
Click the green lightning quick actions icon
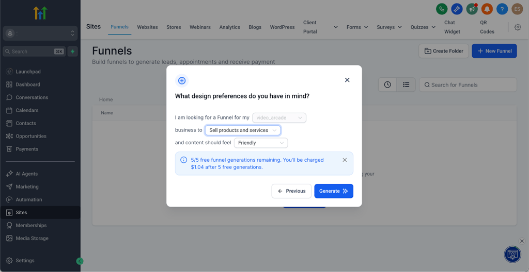[x=72, y=52]
